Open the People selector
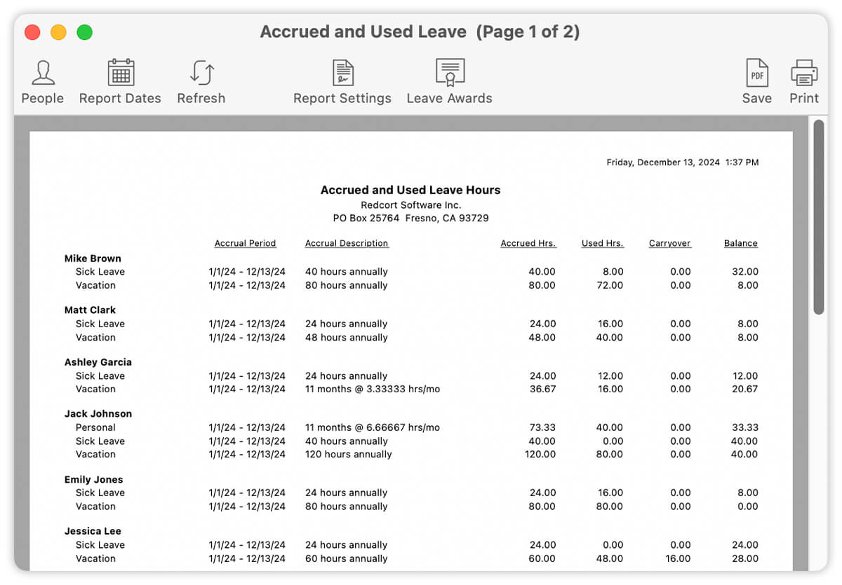The height and width of the screenshot is (585, 842). coord(42,79)
